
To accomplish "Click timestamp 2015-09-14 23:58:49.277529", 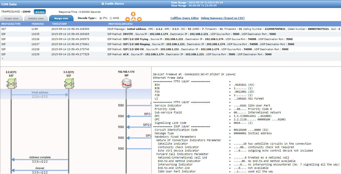I will point(70,54).
